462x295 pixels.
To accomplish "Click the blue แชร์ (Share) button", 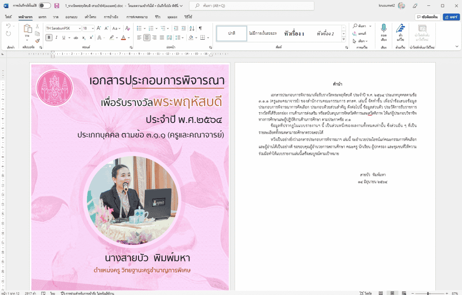I will pyautogui.click(x=451, y=17).
